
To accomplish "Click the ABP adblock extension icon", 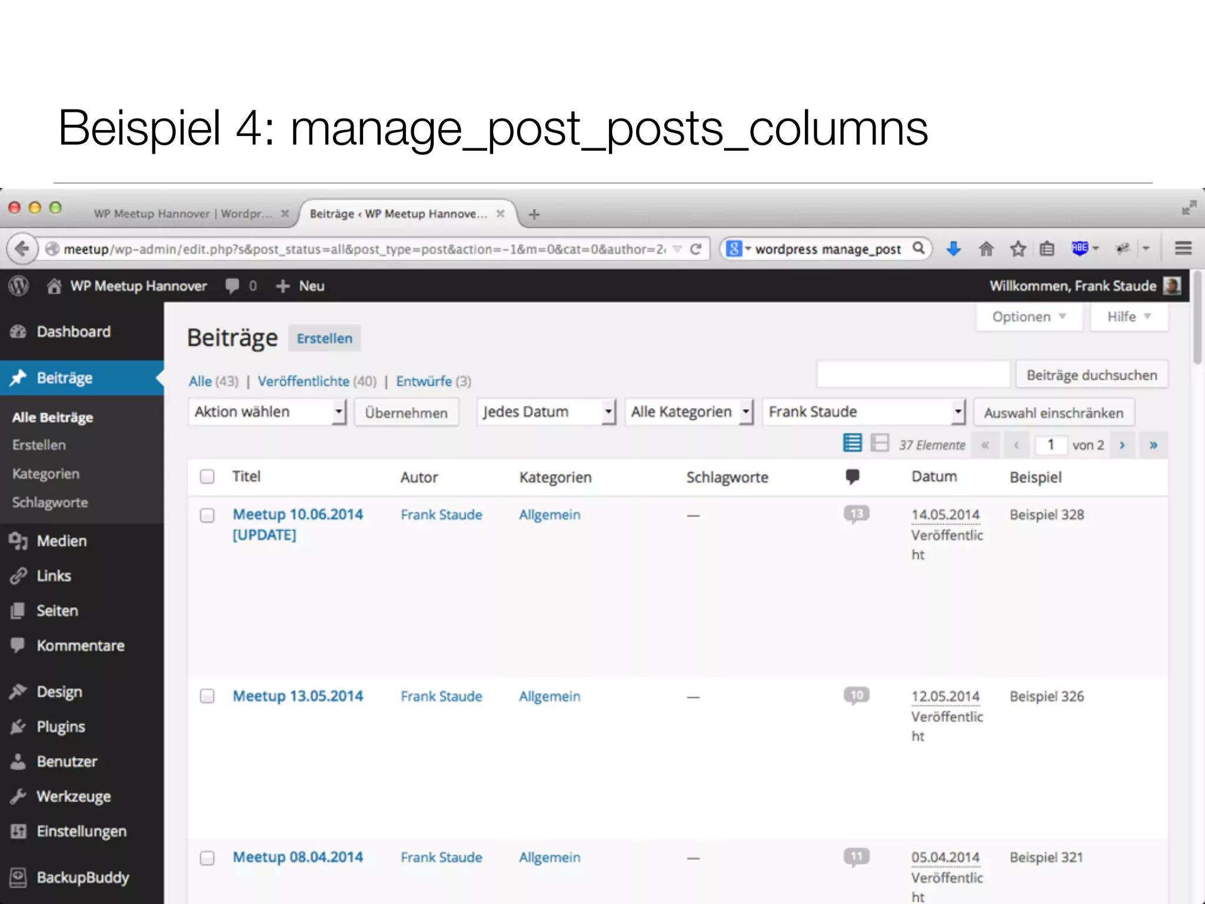I will click(1080, 248).
